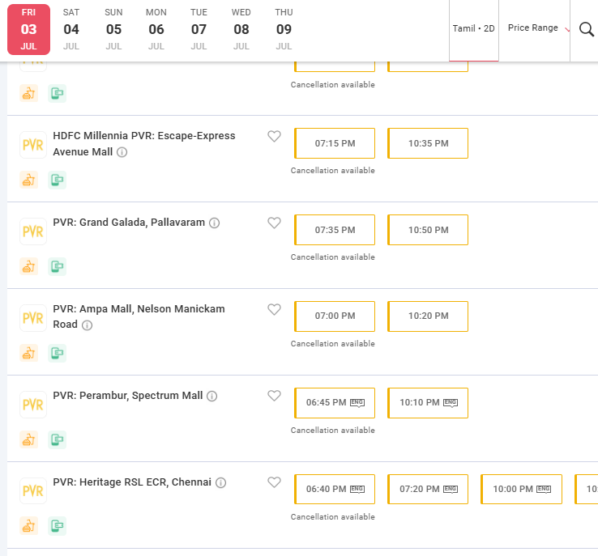Click PVR logo for Ampa Mall
This screenshot has height=556, width=598.
pos(33,317)
